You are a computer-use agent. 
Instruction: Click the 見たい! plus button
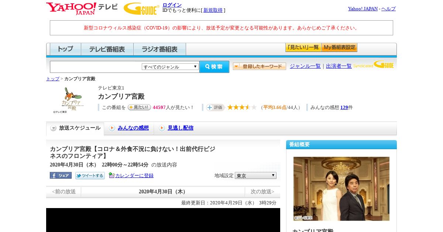click(139, 107)
